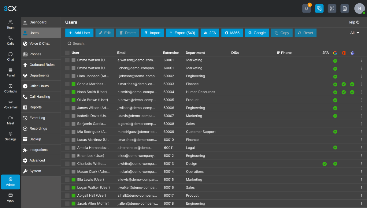Screen dimensions: 367x208
Task: Open Event Log admin section
Action: coord(41,118)
